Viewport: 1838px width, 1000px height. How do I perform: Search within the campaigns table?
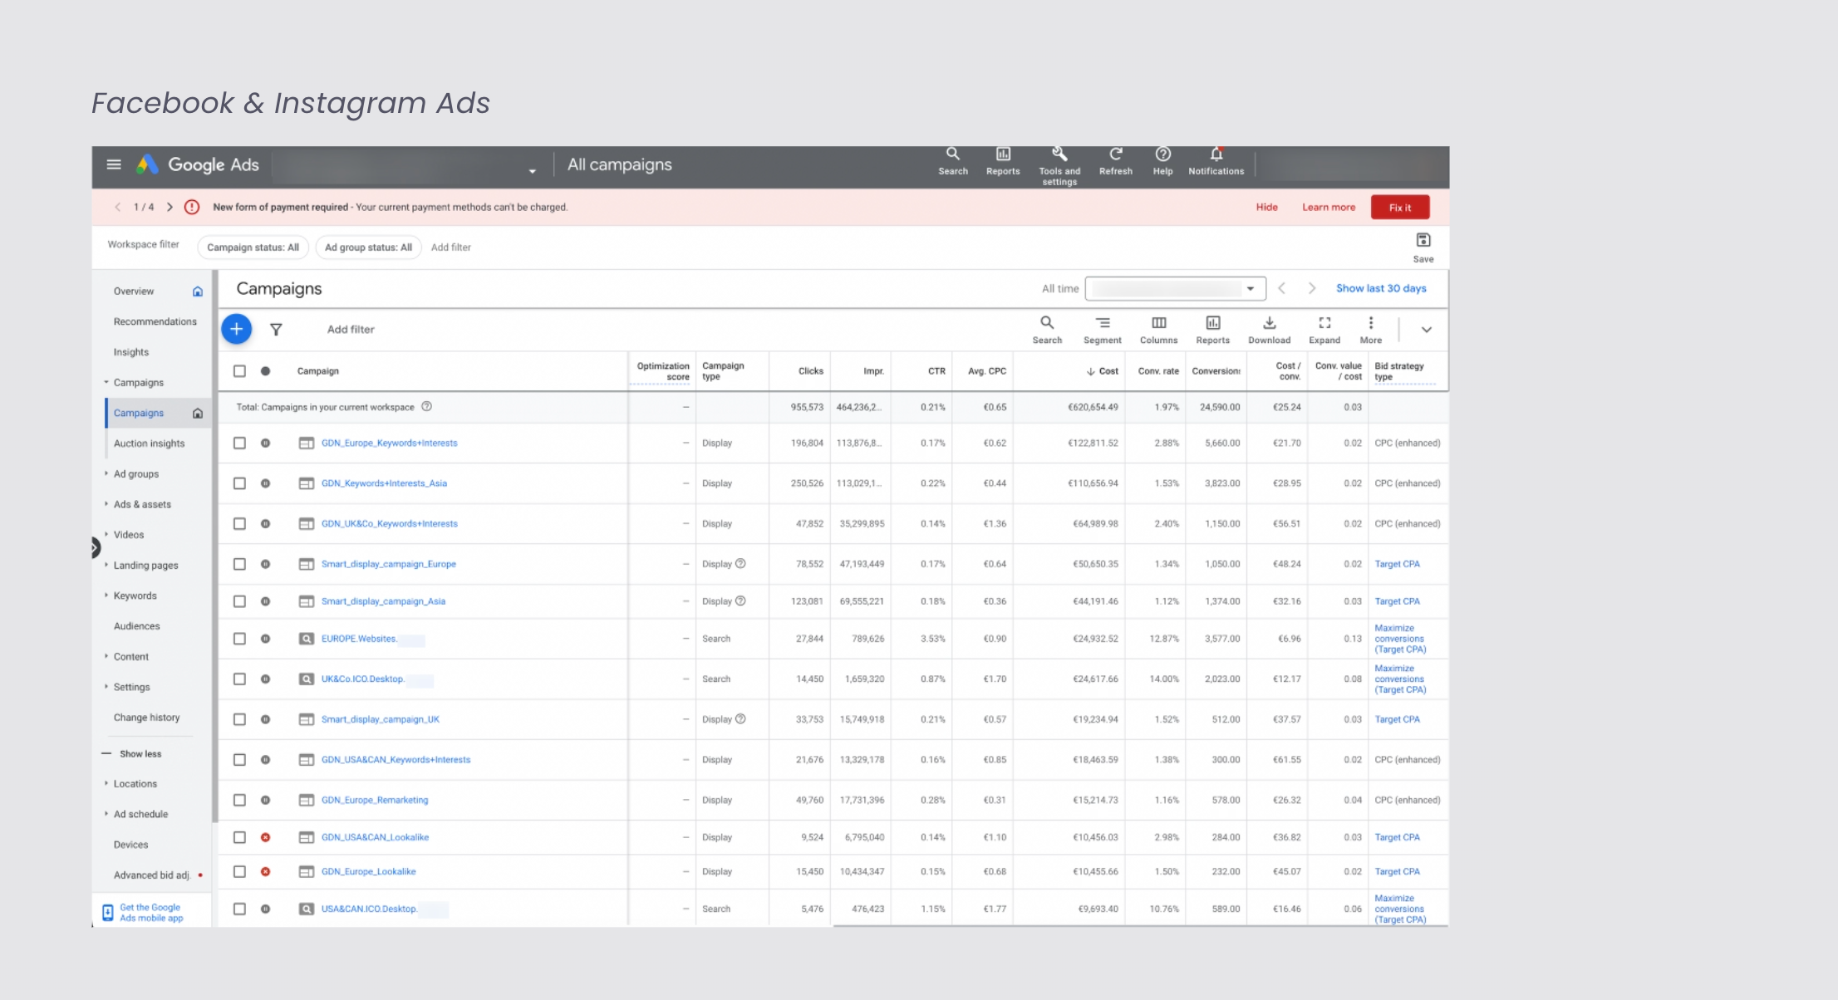coord(1047,330)
